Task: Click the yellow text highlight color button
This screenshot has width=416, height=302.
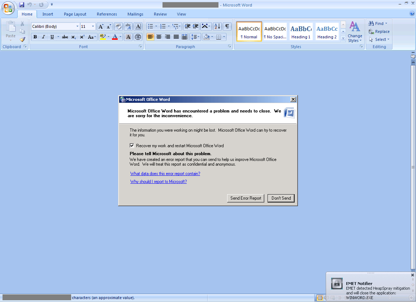Action: (x=103, y=37)
